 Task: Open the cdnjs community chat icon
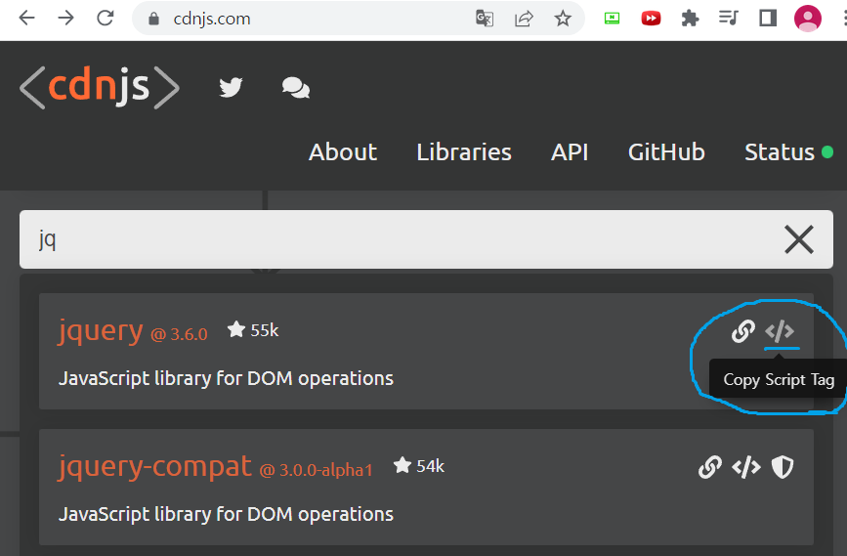tap(296, 88)
